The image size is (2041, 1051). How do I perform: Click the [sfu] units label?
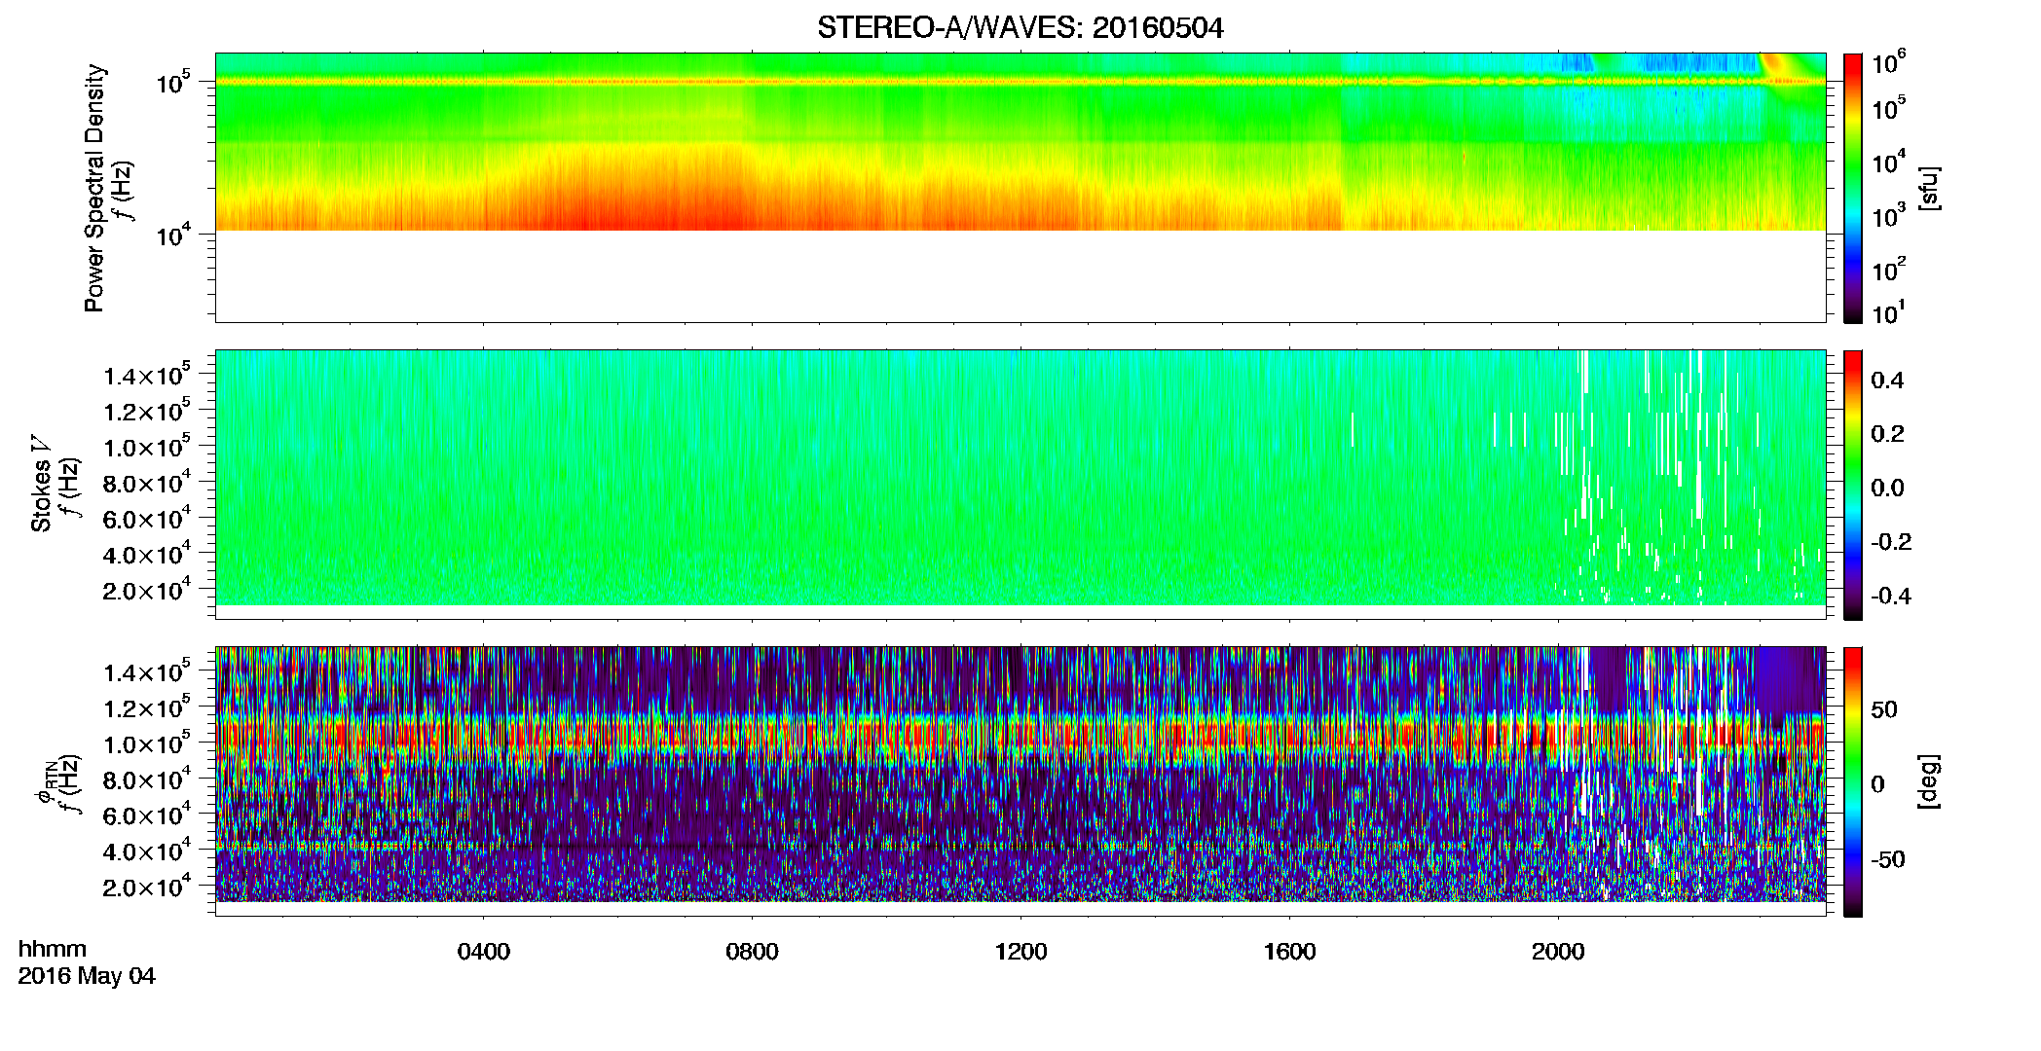pos(1928,188)
